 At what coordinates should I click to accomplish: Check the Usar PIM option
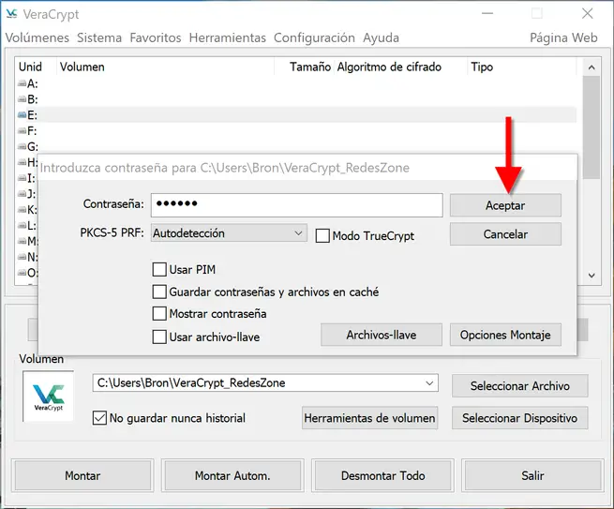tap(159, 269)
